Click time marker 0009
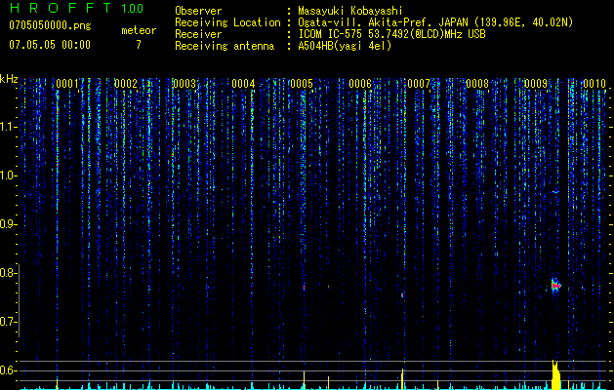Image resolution: width=614 pixels, height=390 pixels. [x=536, y=84]
